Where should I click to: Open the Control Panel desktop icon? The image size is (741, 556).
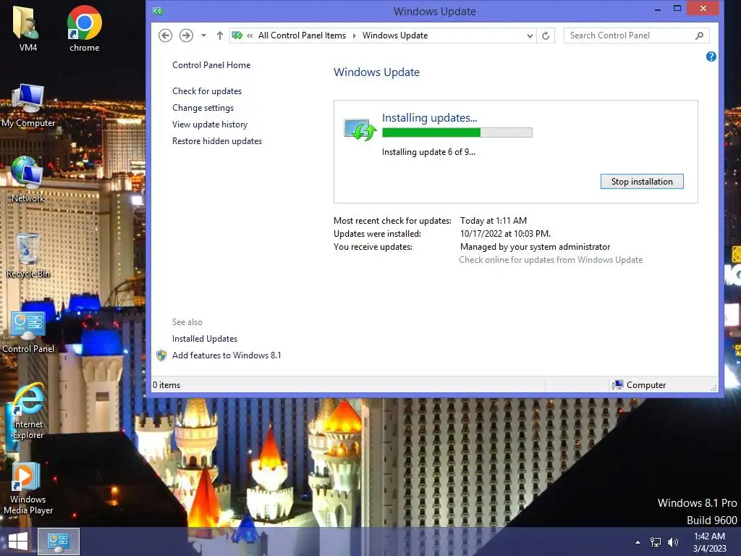coord(28,332)
